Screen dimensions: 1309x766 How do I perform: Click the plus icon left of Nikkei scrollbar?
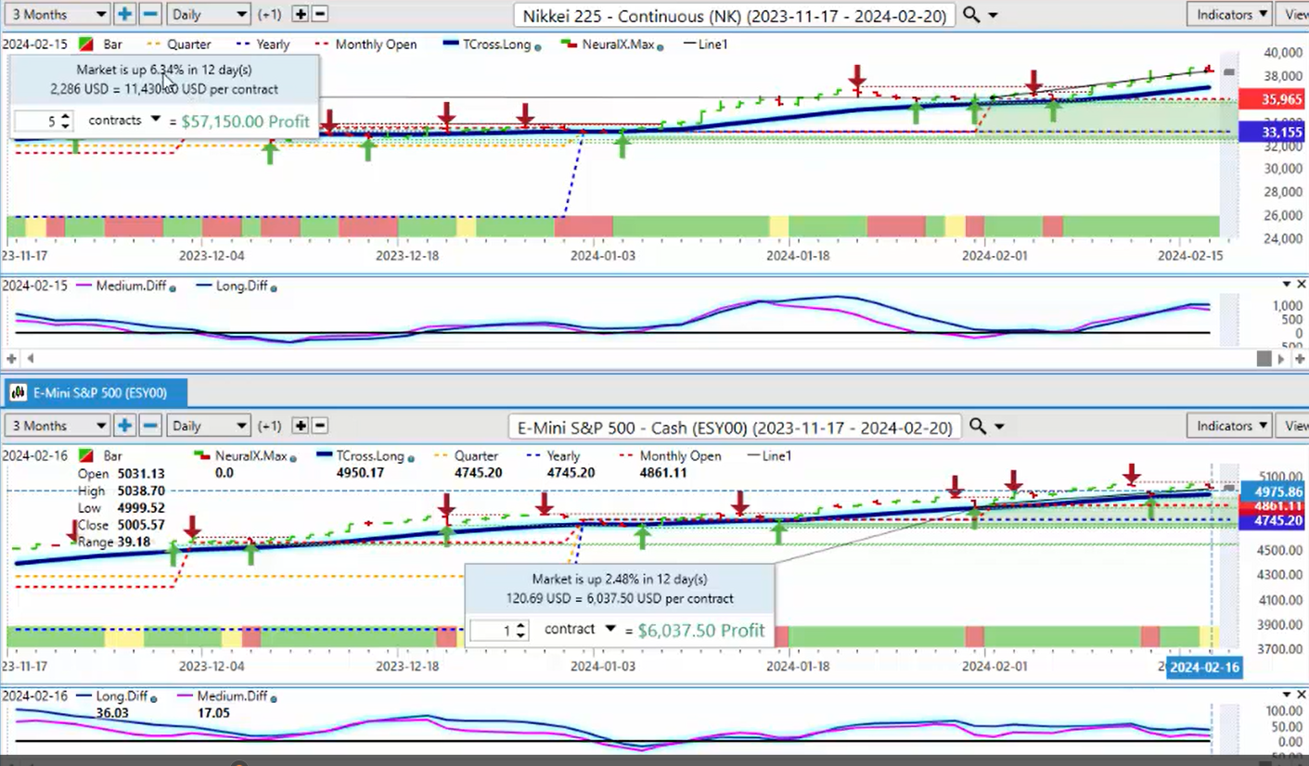click(11, 358)
